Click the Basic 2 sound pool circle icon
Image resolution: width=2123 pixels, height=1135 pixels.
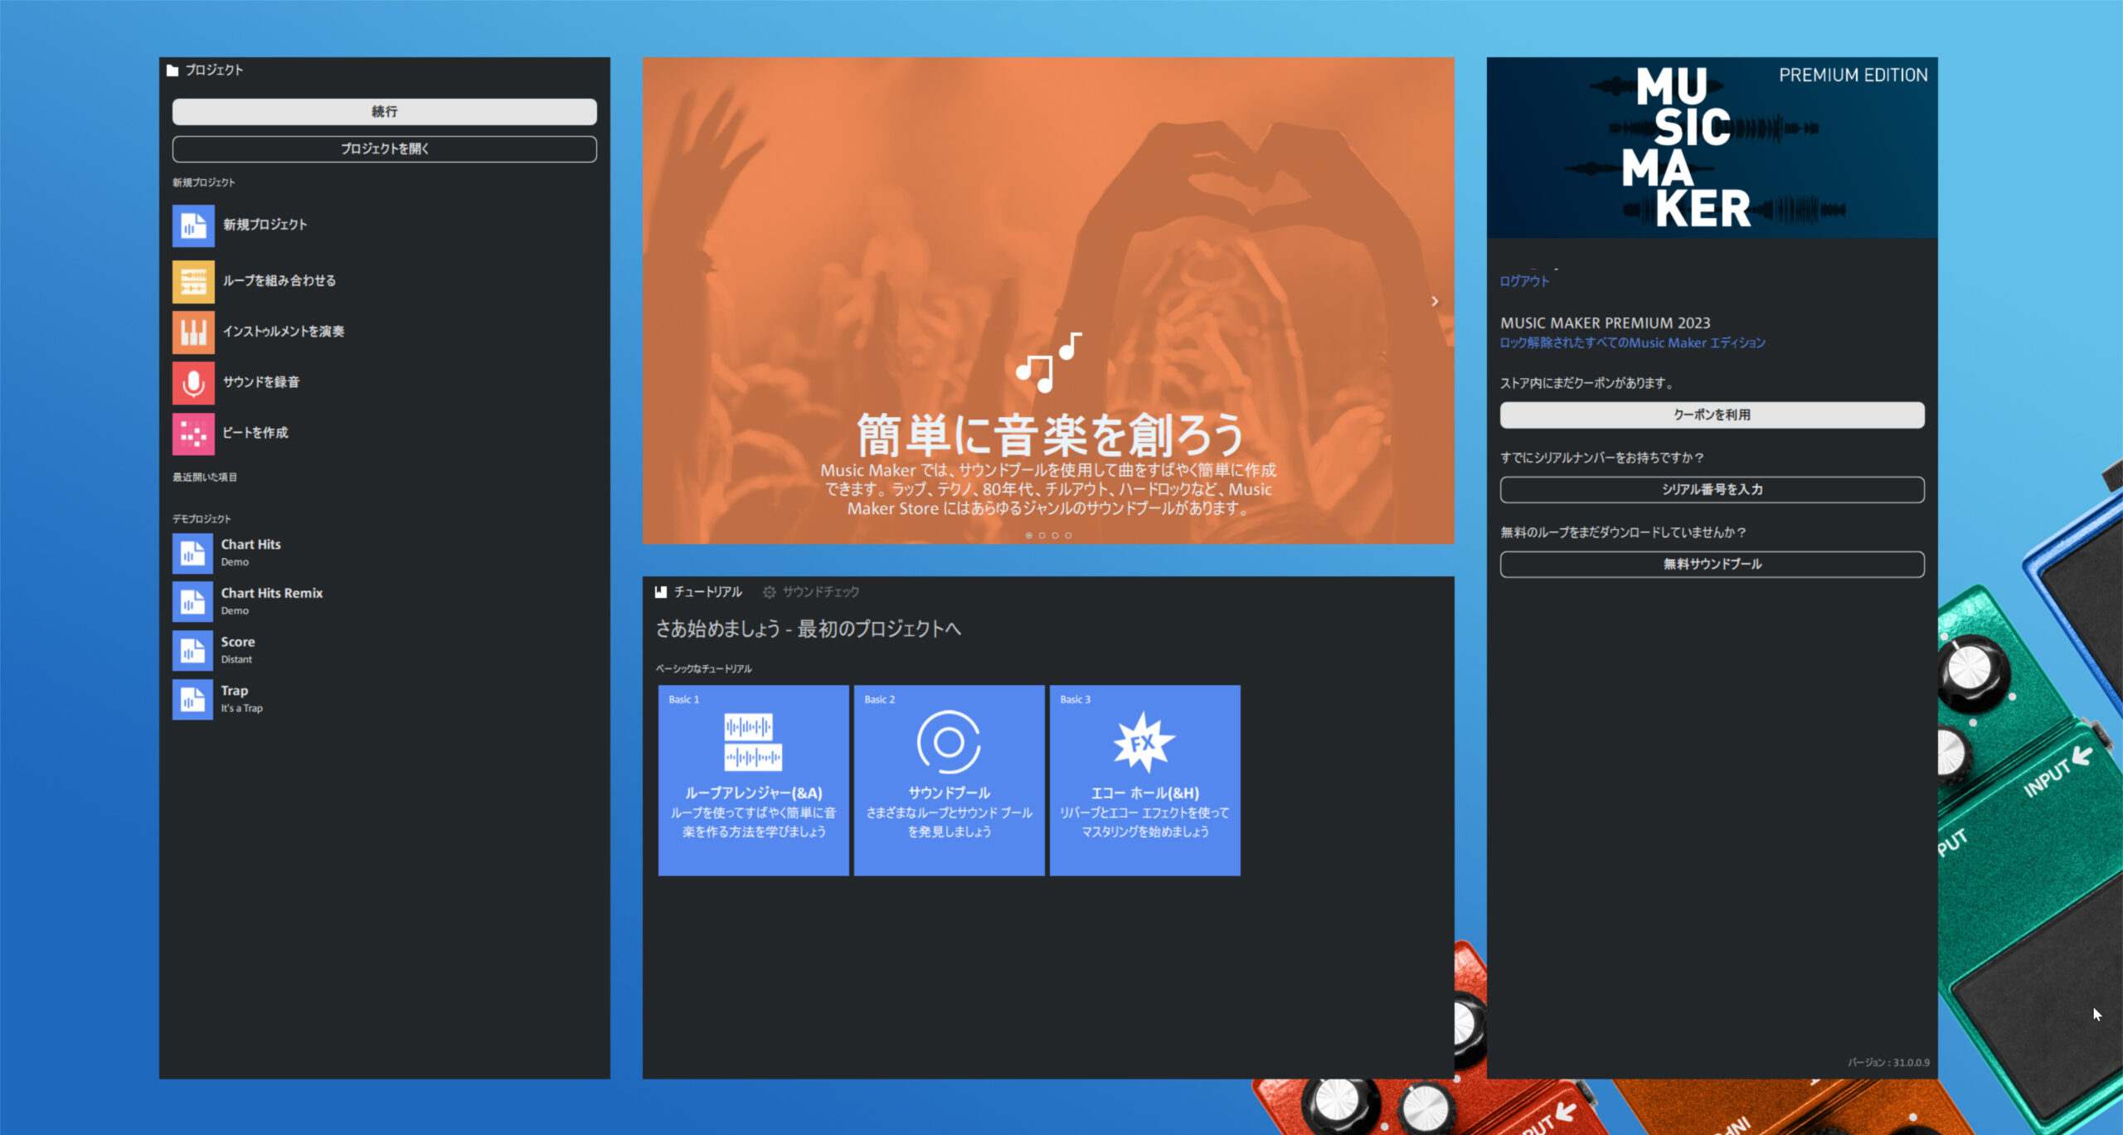pos(949,741)
